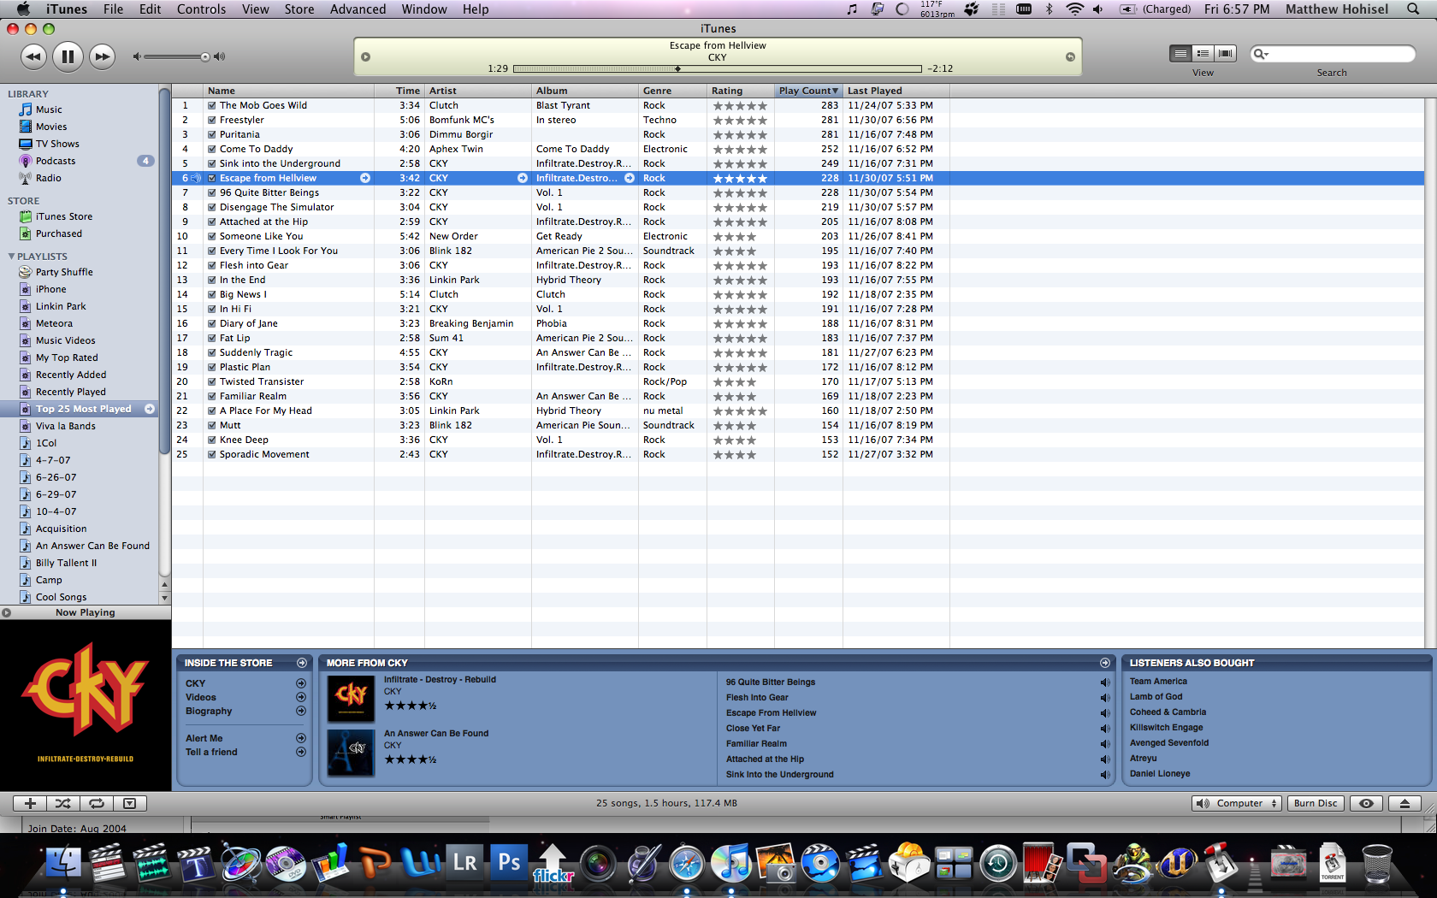
Task: Uncheck the Puritania checkbox
Action: point(211,134)
